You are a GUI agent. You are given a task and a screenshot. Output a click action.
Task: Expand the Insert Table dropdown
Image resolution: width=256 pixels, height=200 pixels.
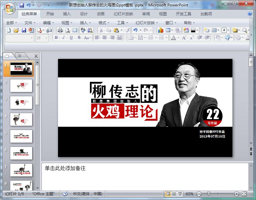[x=172, y=30]
